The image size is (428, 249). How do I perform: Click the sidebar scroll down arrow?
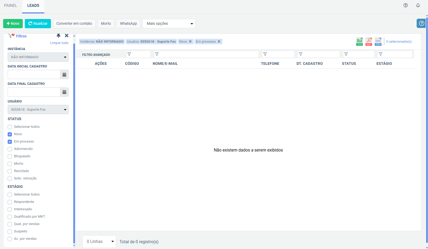(x=74, y=246)
